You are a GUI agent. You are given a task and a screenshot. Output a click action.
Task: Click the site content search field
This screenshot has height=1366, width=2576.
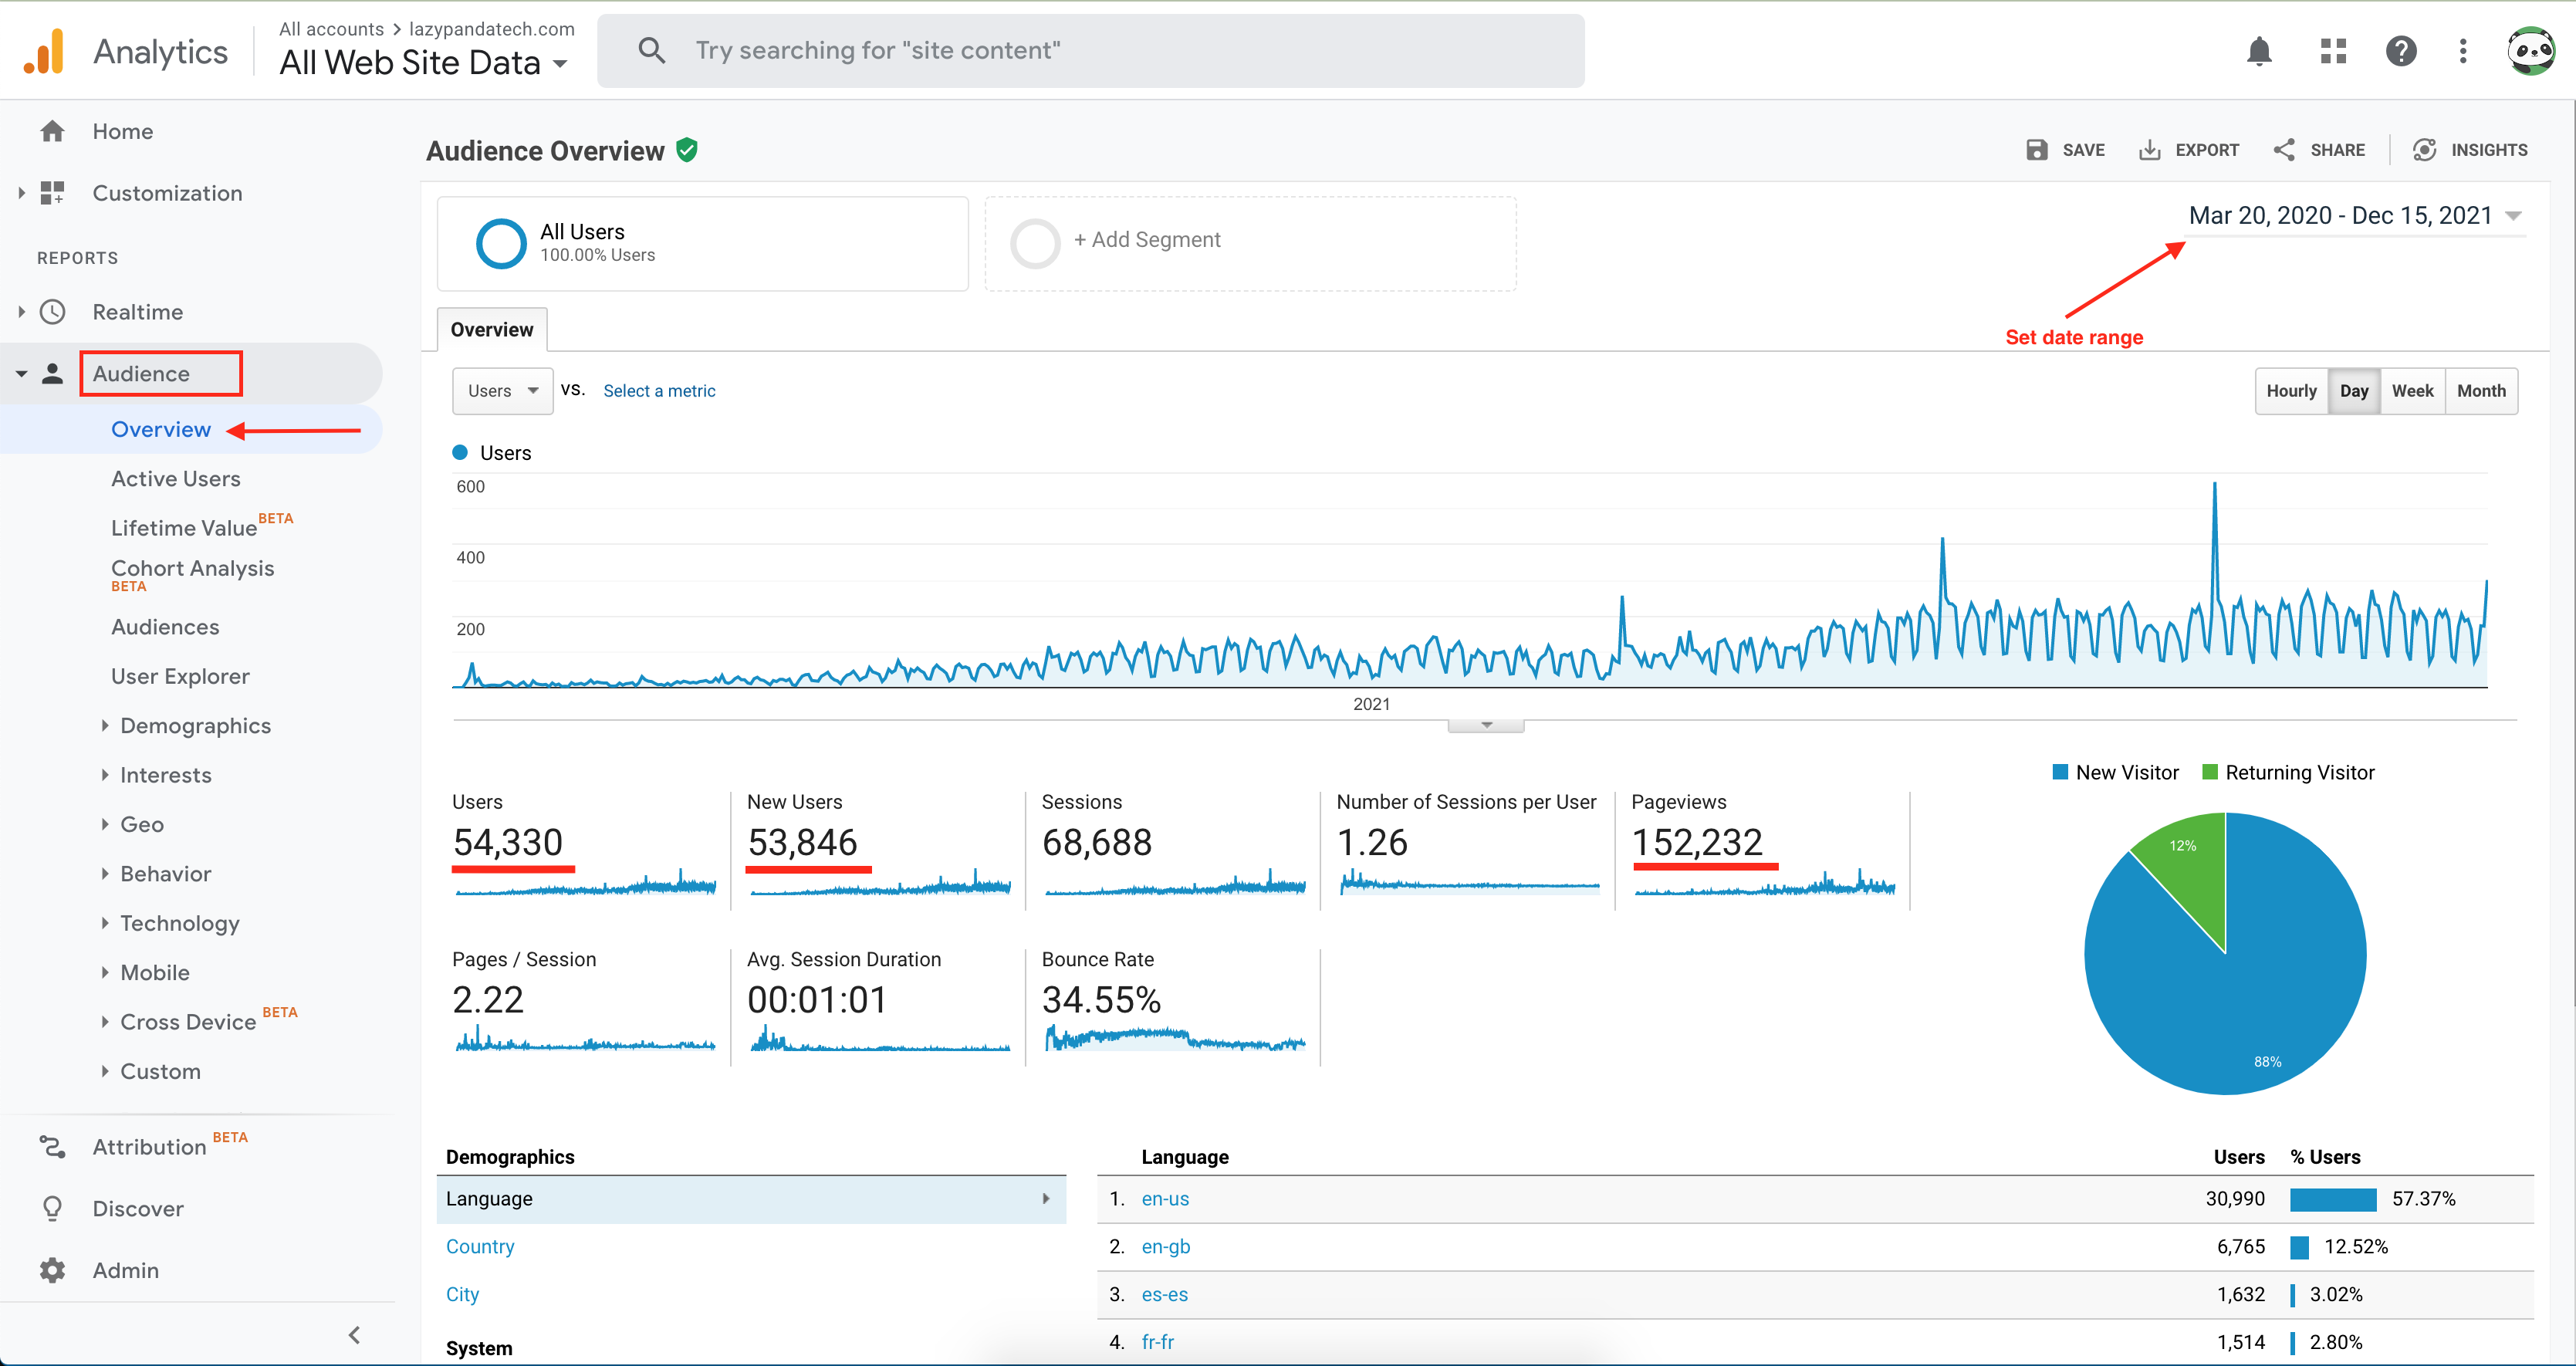coord(1090,51)
